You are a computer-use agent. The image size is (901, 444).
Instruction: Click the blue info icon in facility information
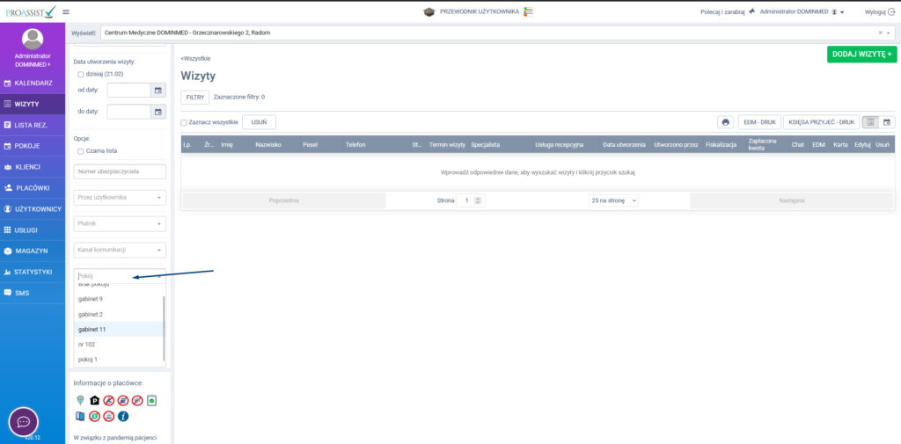click(x=123, y=416)
